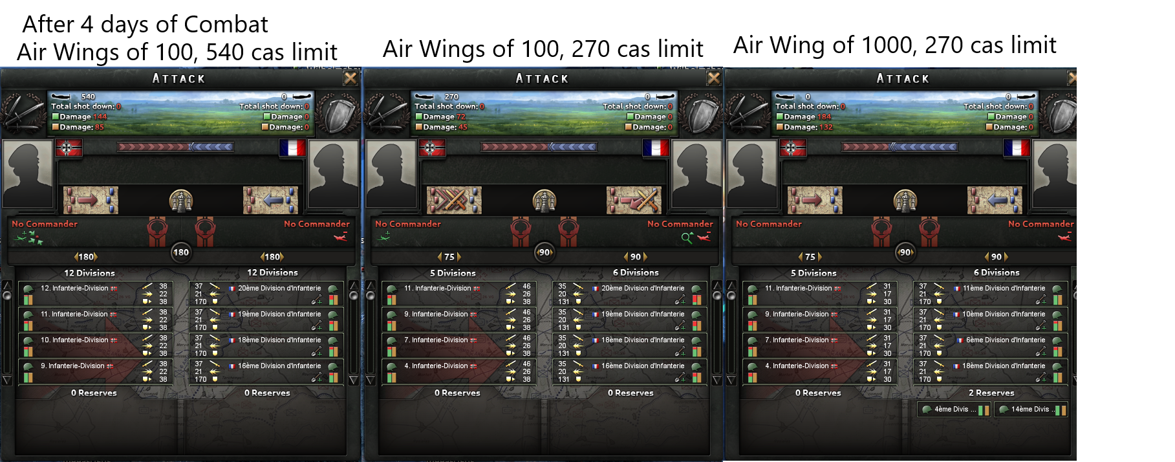The image size is (1175, 462).
Task: Click strength-organization bars of 14ème Divis reserve
Action: click(1060, 410)
